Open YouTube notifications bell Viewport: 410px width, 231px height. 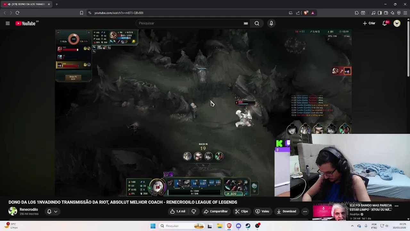coord(385,23)
